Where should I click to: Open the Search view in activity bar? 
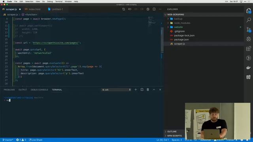click(249, 20)
